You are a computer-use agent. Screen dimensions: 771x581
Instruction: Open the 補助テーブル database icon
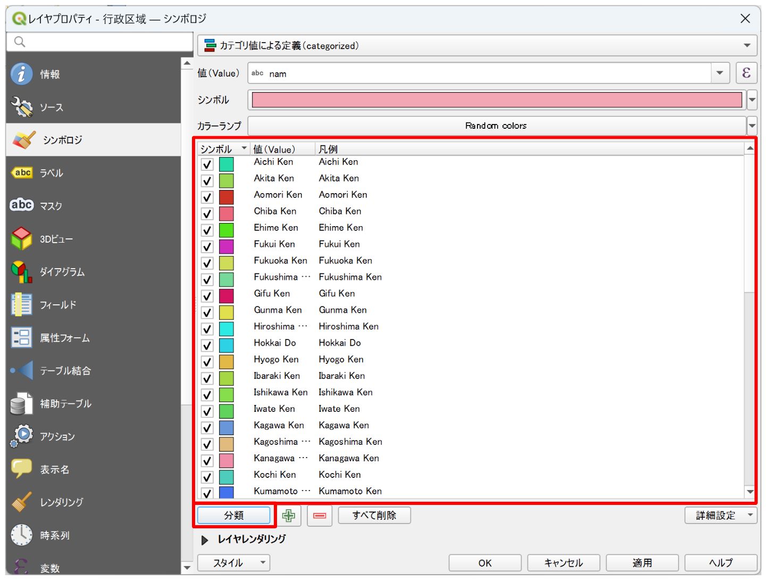point(22,403)
